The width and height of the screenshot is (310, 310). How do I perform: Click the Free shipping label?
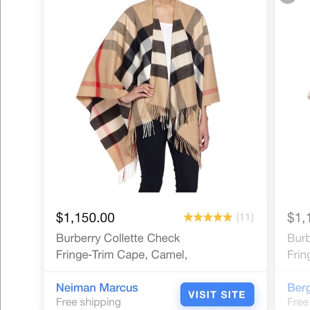pos(88,302)
